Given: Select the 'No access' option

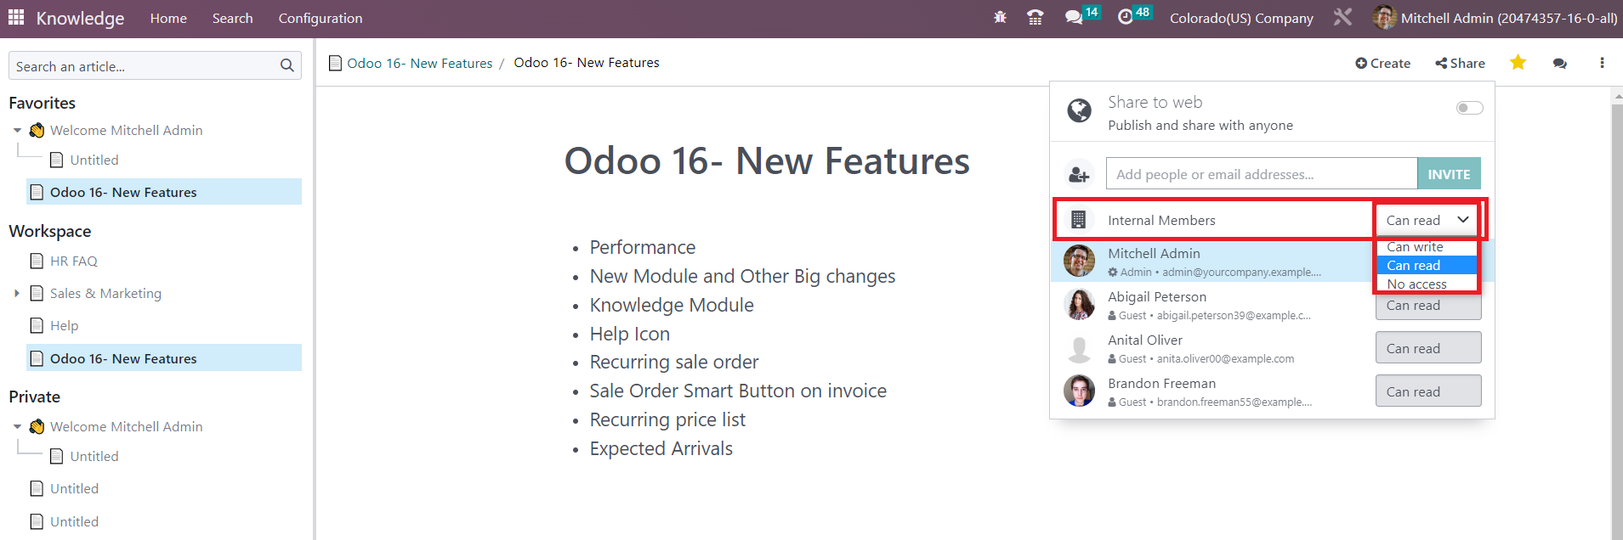Looking at the screenshot, I should pyautogui.click(x=1427, y=284).
